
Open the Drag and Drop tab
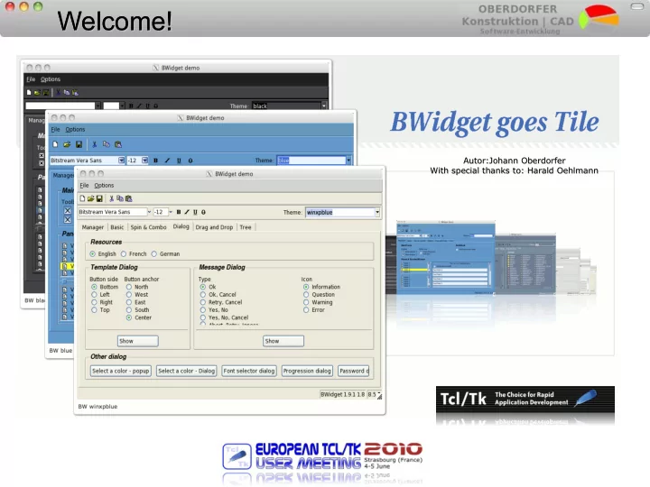coord(214,227)
